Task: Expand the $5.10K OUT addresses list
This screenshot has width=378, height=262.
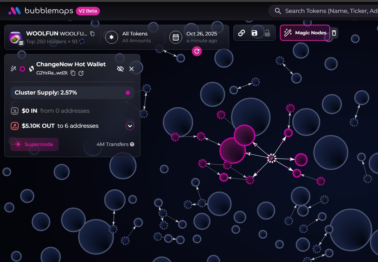Action: [x=130, y=126]
